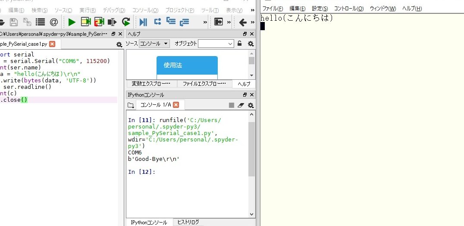Expand hidden debug toolbar items chevron
The image size is (464, 226).
coord(205,22)
